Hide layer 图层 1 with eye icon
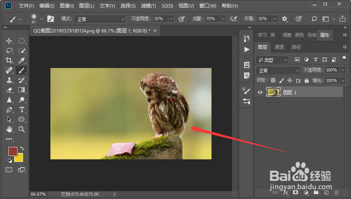 pos(260,92)
